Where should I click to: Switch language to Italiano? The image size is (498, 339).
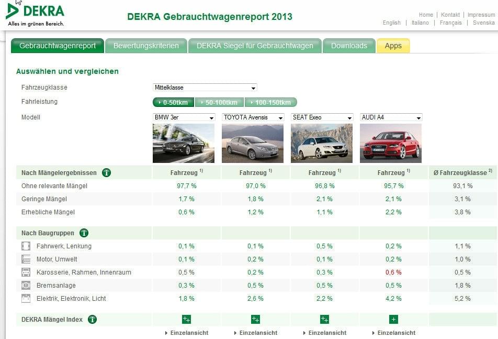coord(420,23)
